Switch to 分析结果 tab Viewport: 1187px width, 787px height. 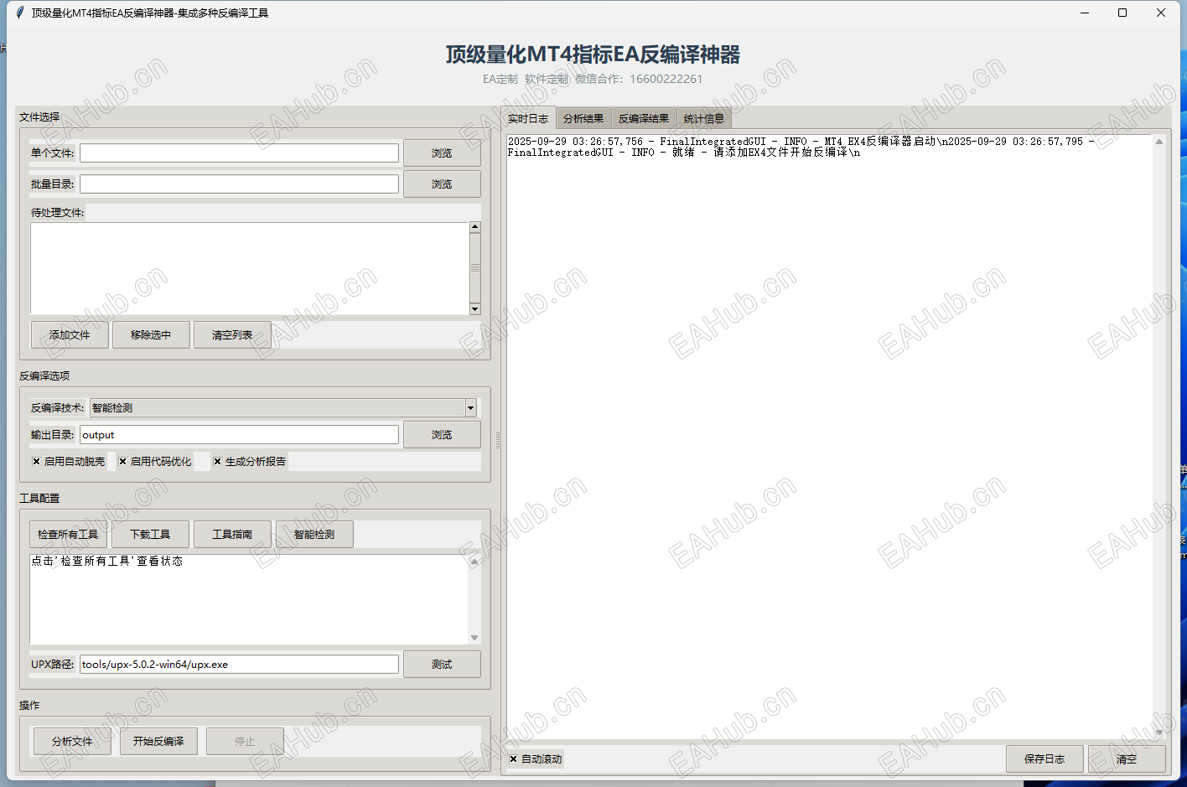[583, 119]
